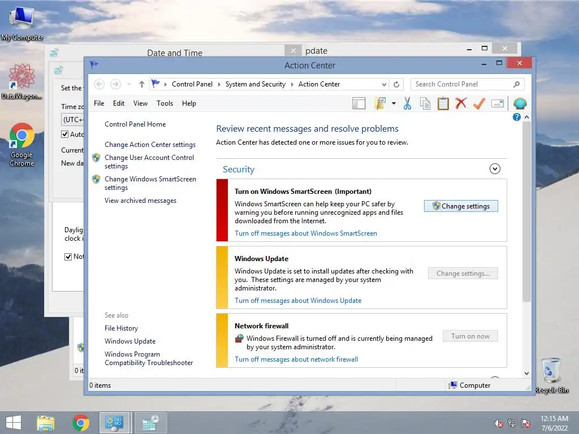Go back using the Back arrow
The width and height of the screenshot is (579, 434).
[99, 84]
